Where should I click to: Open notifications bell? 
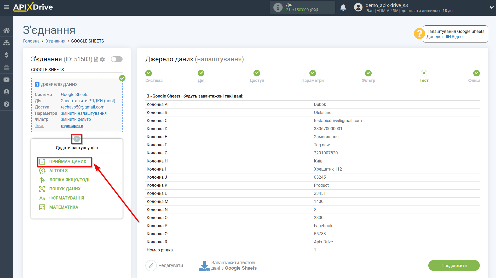click(343, 8)
